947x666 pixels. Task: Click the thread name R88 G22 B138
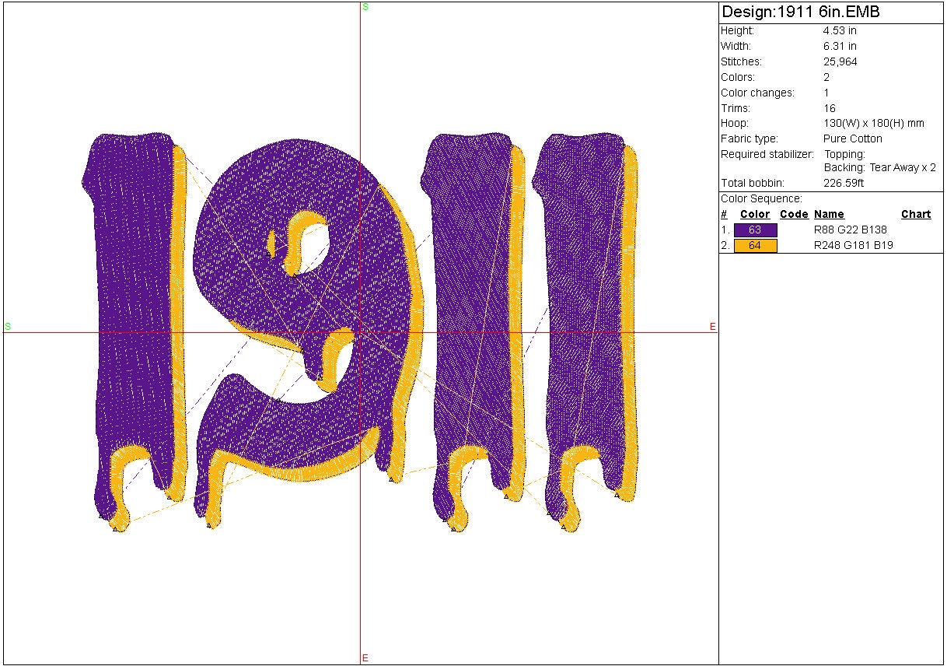point(850,230)
